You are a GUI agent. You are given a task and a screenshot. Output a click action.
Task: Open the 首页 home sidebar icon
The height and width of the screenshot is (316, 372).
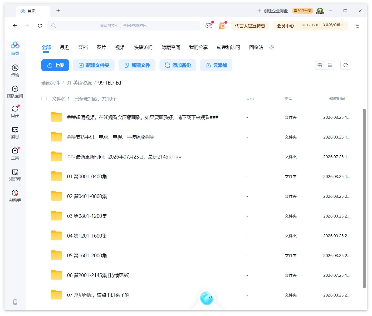click(x=15, y=48)
